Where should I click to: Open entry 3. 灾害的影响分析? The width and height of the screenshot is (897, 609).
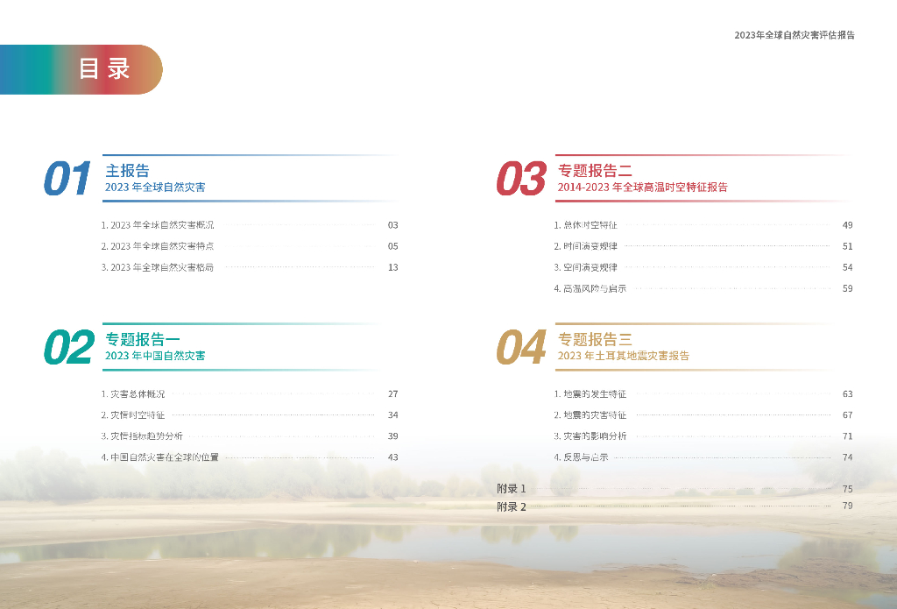[590, 436]
